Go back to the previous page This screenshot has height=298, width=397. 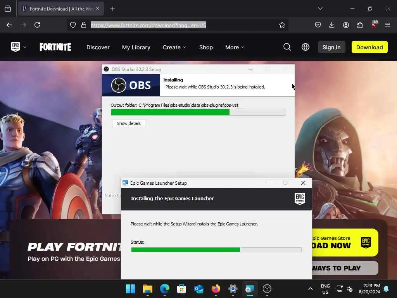pos(9,25)
